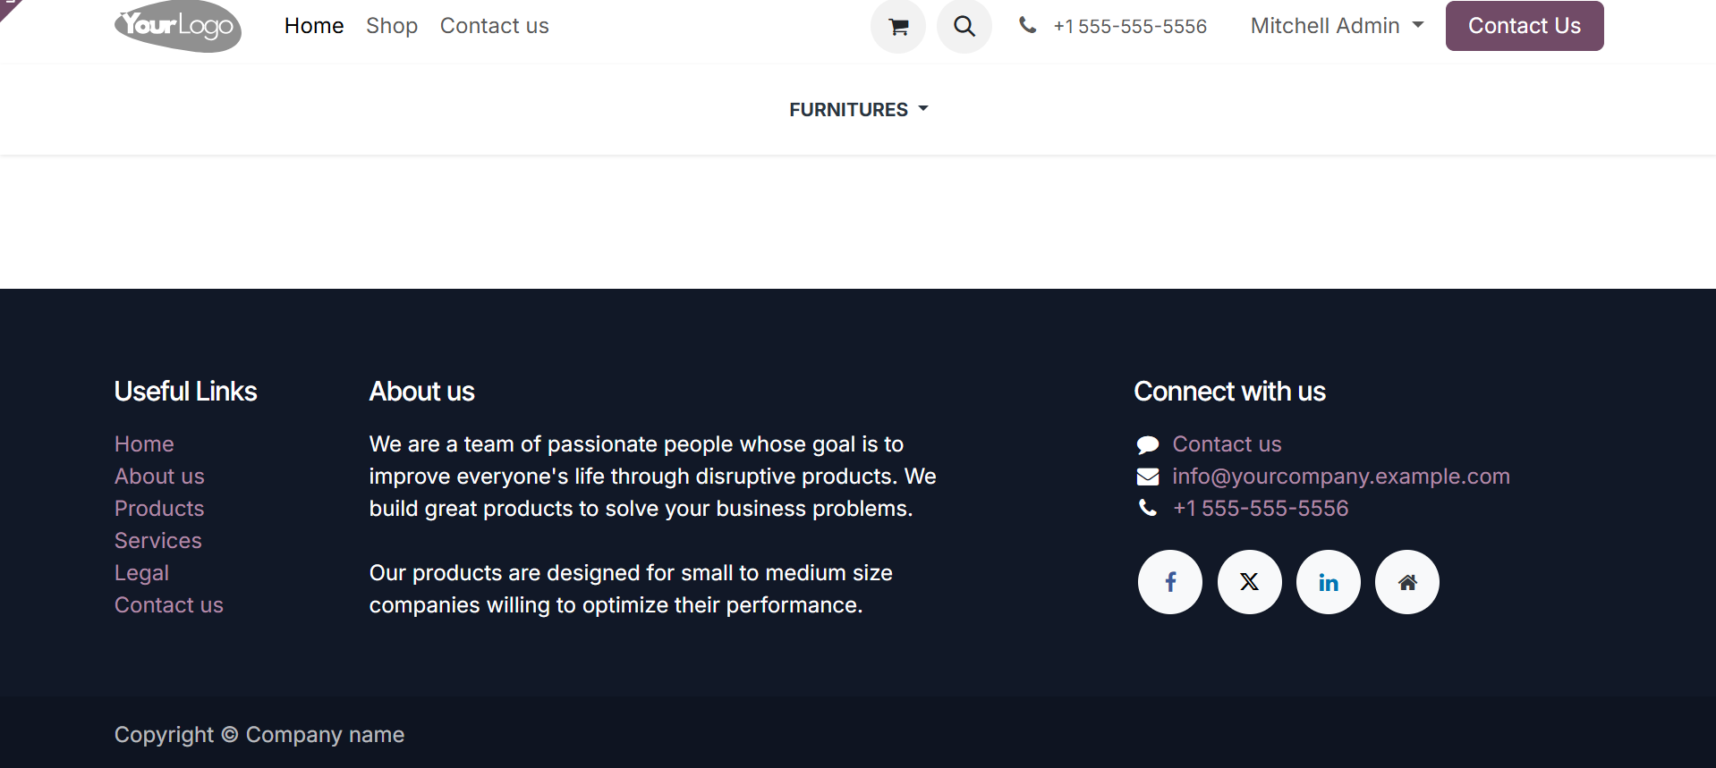Click the envelope icon beside email address
The height and width of the screenshot is (768, 1716).
(x=1148, y=477)
